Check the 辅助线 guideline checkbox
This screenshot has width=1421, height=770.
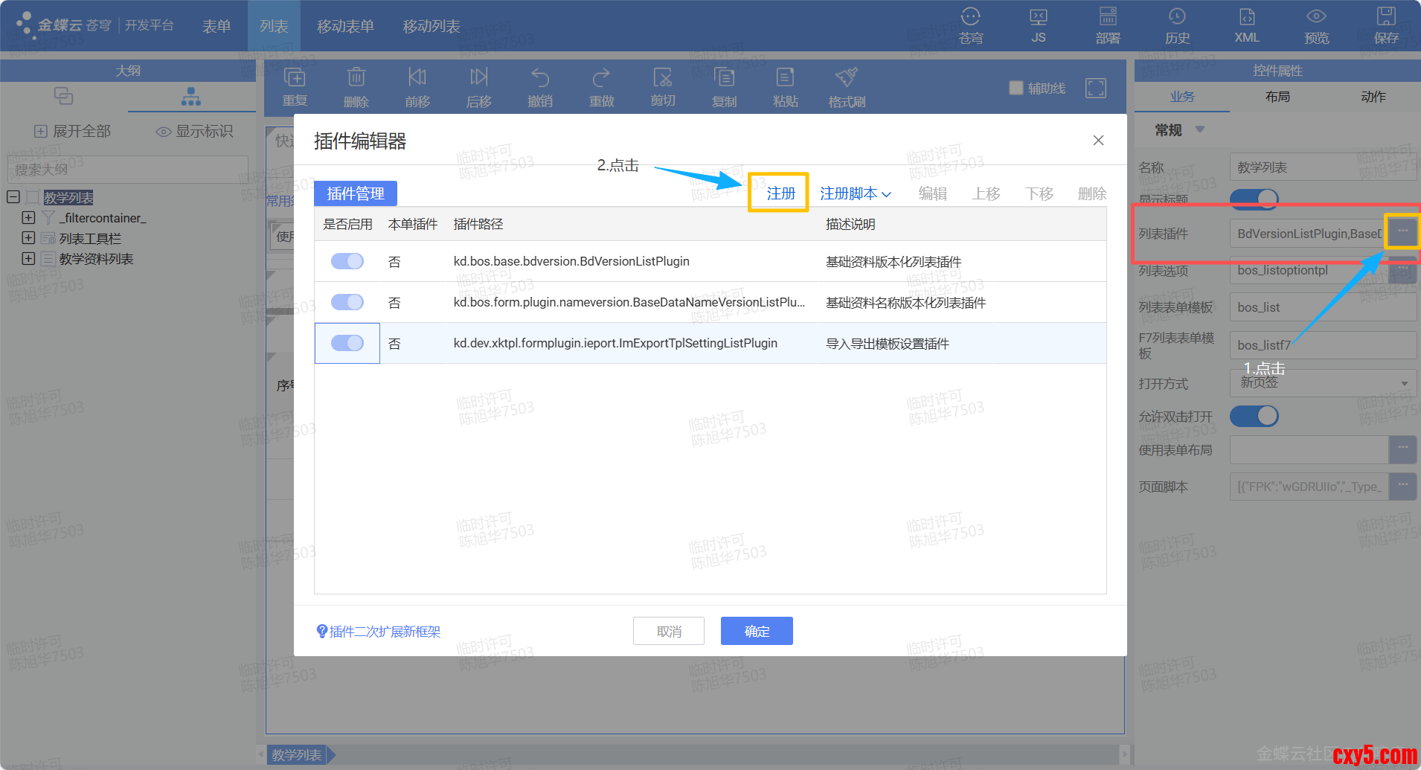(1016, 88)
